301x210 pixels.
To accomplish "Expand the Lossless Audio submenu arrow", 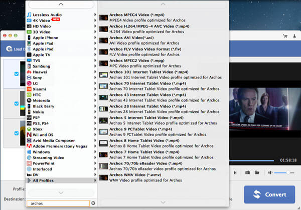I will coord(95,14).
